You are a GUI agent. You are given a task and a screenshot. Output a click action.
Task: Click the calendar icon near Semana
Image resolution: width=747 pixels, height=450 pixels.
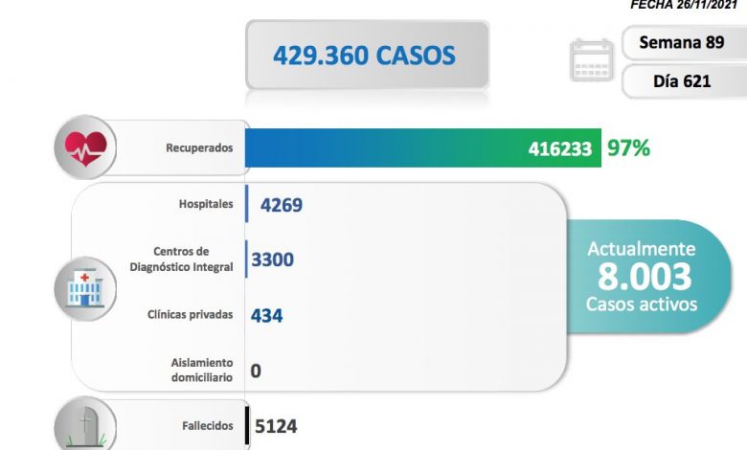tap(593, 60)
